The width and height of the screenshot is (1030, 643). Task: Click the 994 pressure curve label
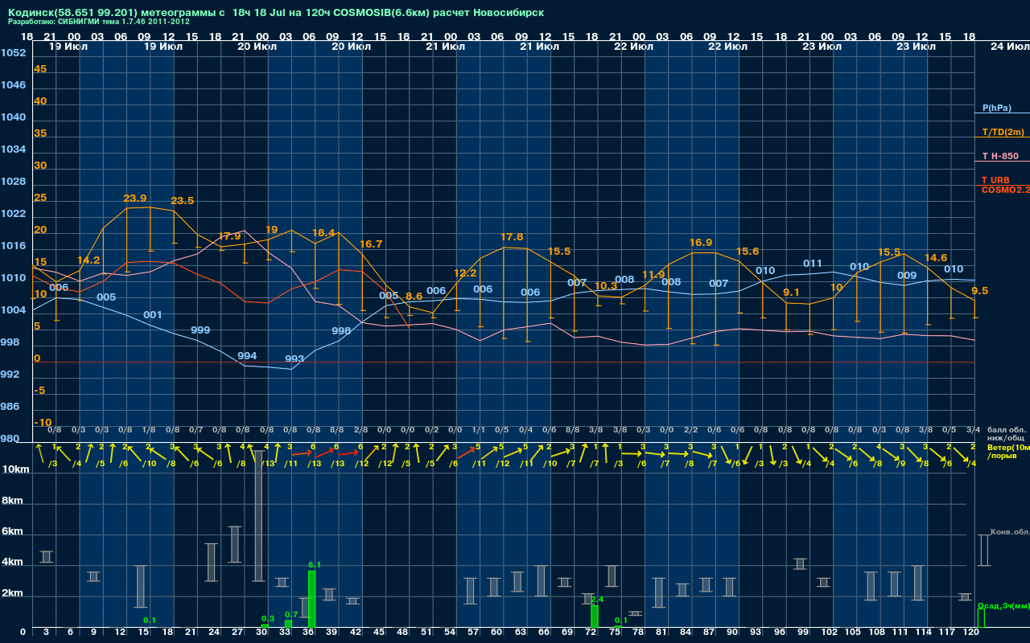pyautogui.click(x=247, y=356)
